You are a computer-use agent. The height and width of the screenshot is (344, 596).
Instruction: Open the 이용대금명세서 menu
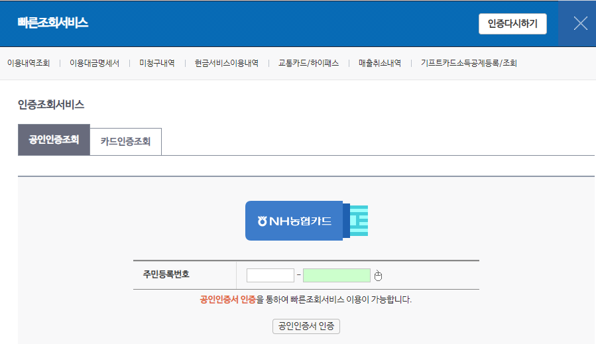[x=94, y=63]
